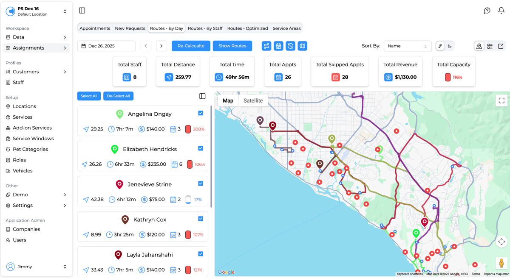
Task: Toggle the left sidebar panel icon
Action: (82, 11)
